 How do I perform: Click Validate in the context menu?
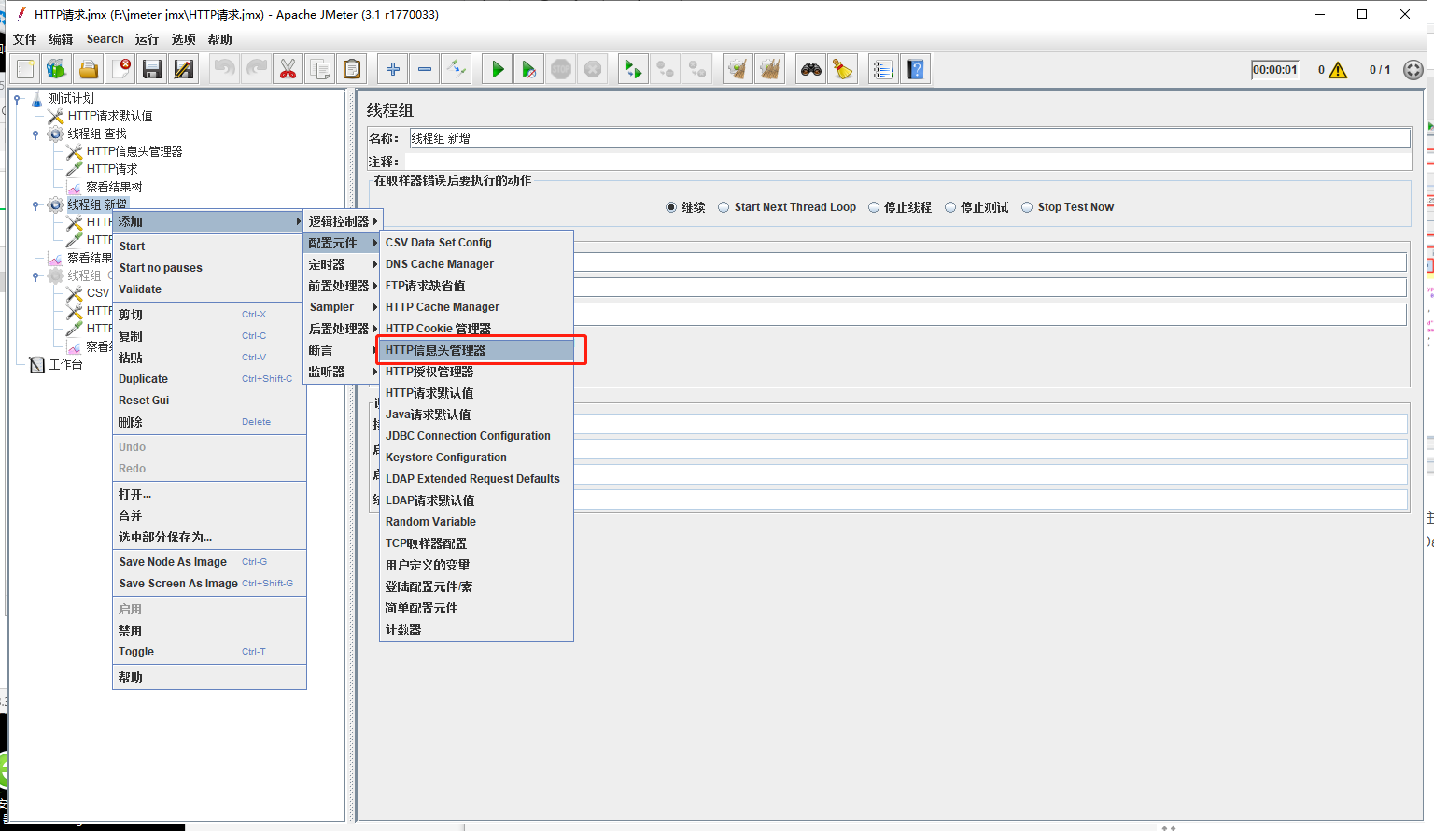tap(209, 289)
